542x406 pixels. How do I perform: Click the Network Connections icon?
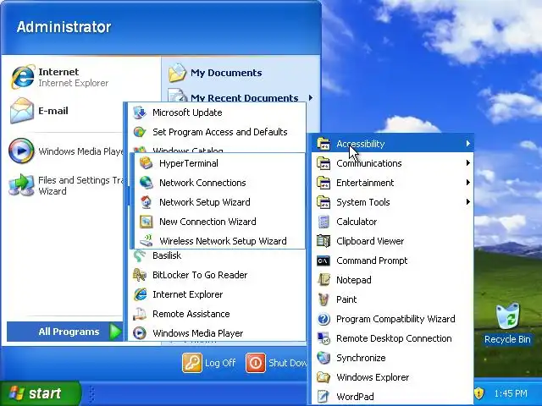coord(147,183)
